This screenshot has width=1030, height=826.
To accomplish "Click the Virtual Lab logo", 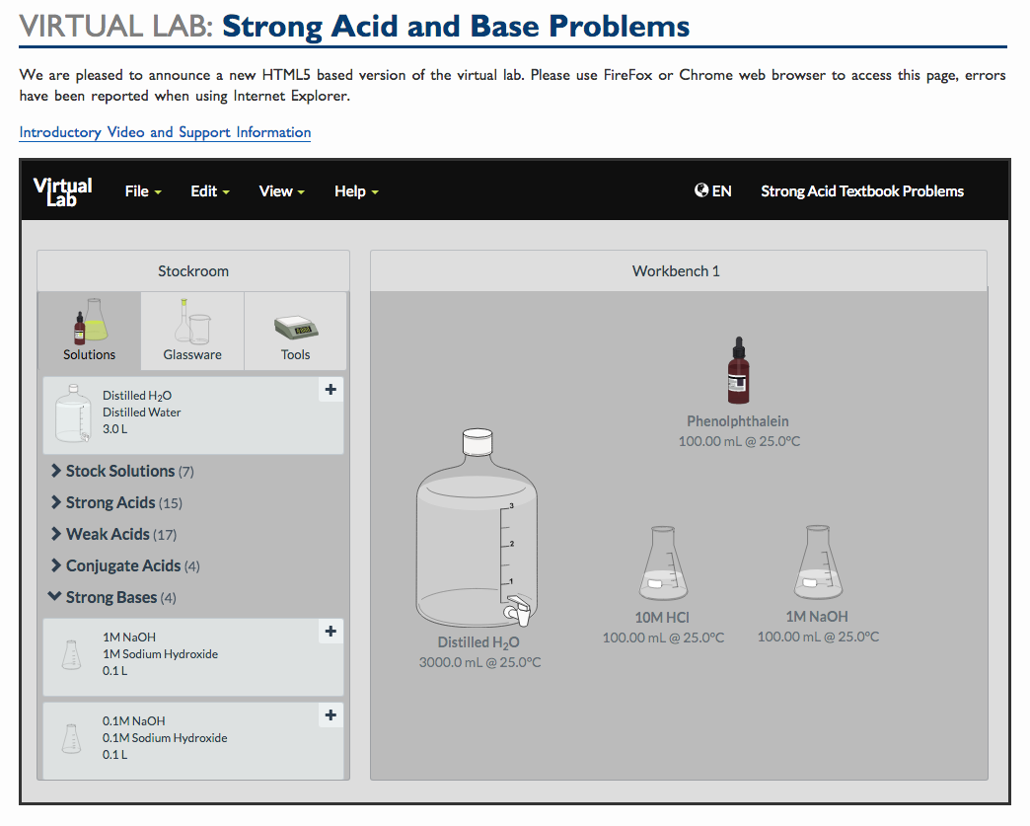I will pos(62,190).
